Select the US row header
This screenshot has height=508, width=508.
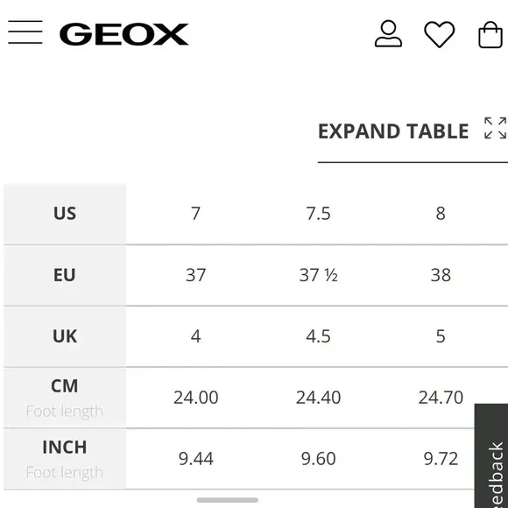65,214
